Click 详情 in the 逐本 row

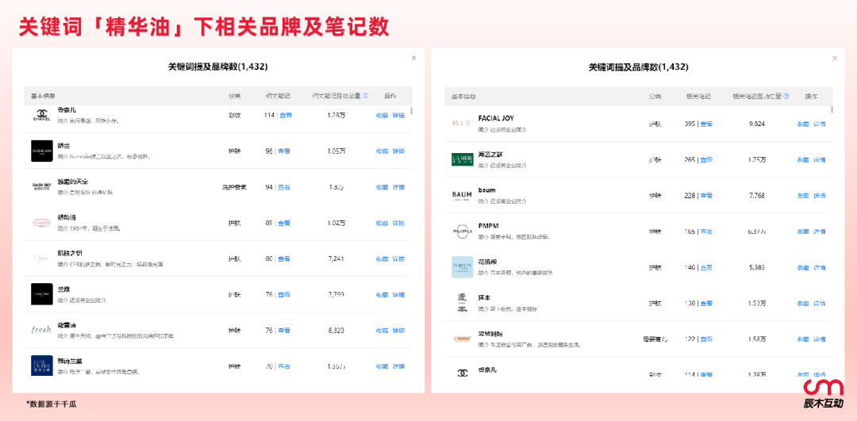(x=819, y=303)
